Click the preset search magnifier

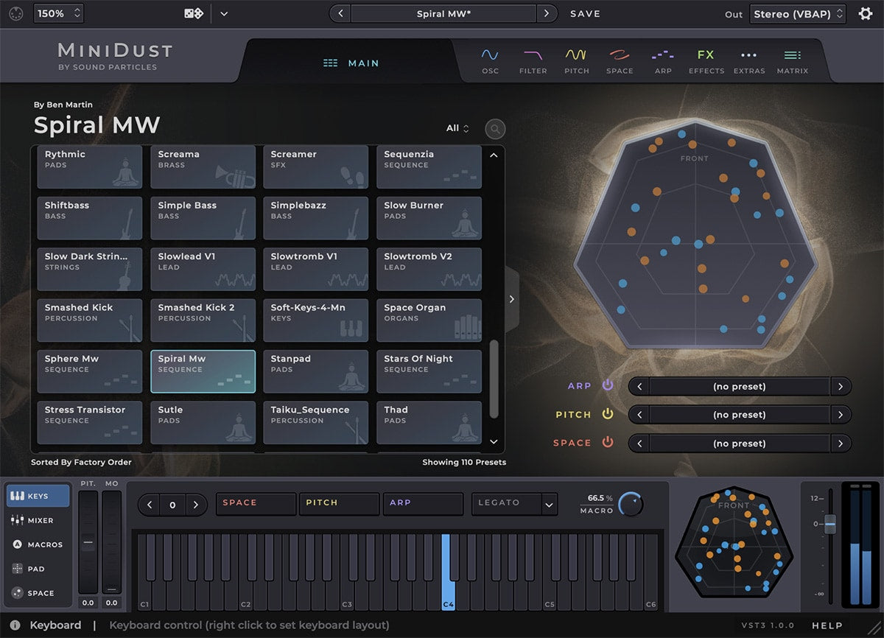494,128
